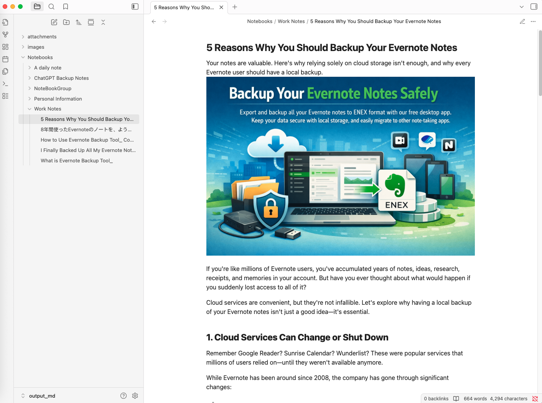Click the new note icon
The width and height of the screenshot is (542, 403).
[54, 22]
